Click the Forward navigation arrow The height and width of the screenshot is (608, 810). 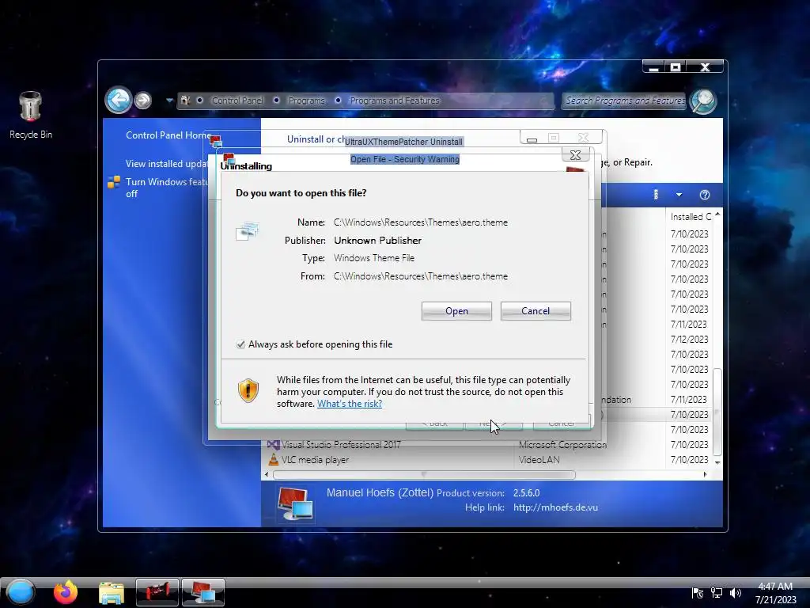pyautogui.click(x=143, y=100)
